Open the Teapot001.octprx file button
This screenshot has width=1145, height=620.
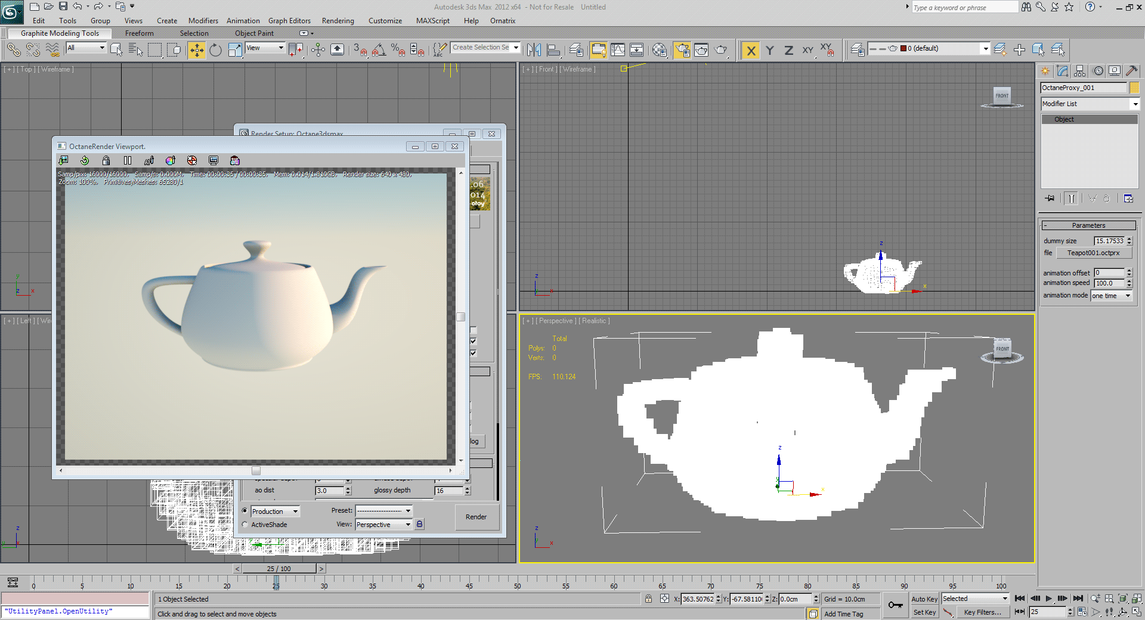pyautogui.click(x=1093, y=253)
